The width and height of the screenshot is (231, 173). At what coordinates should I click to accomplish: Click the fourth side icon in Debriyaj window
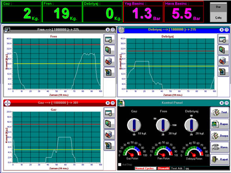coord(223,72)
